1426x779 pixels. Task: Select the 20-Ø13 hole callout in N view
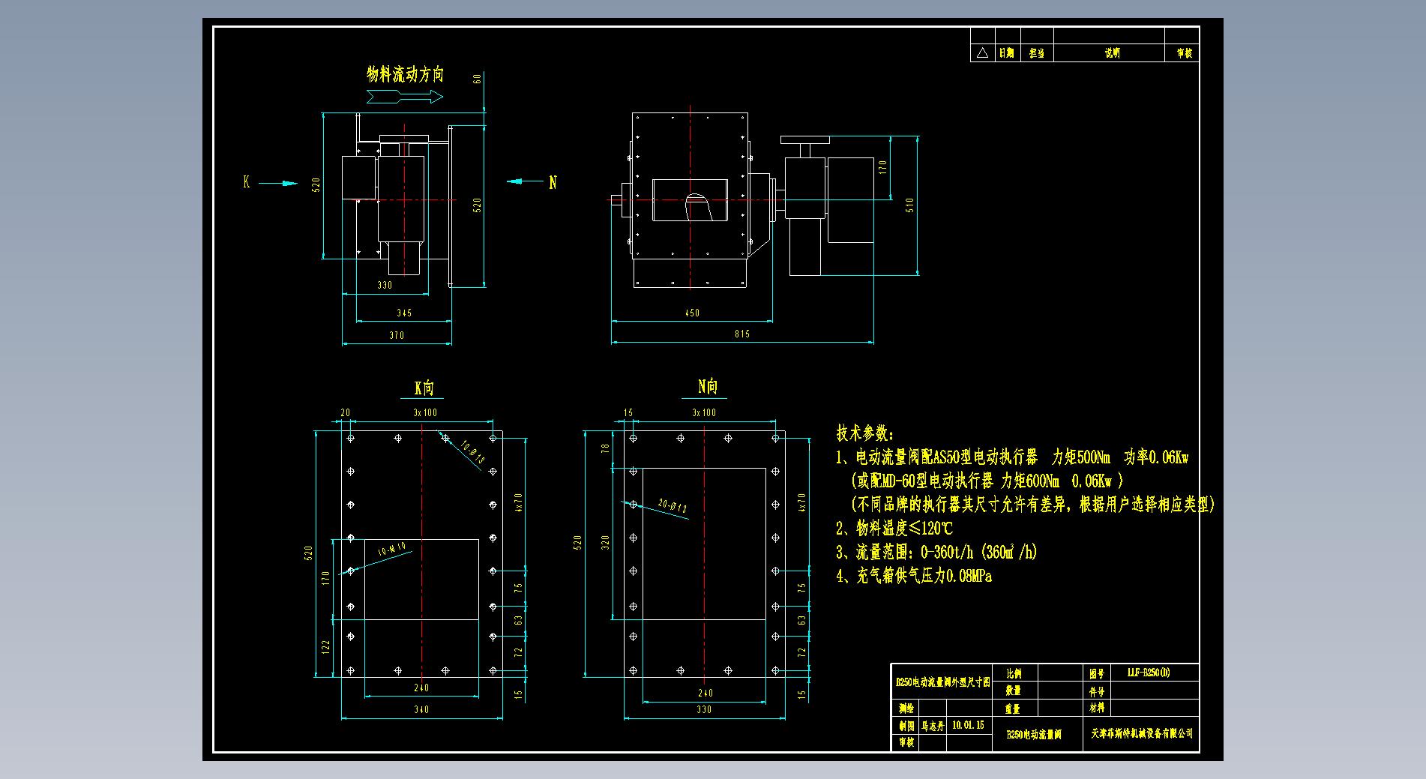pyautogui.click(x=673, y=508)
